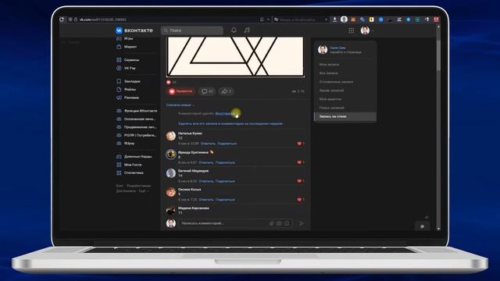Screen dimensions: 500x281
Task: Click the profile name link in right panel
Action: coord(337,48)
